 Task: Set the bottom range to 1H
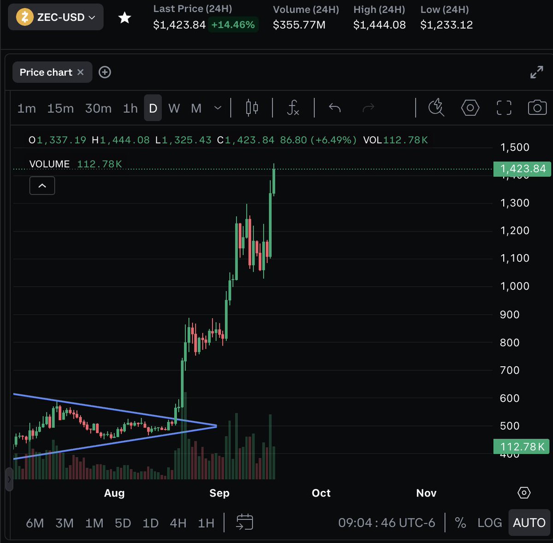[x=206, y=523]
